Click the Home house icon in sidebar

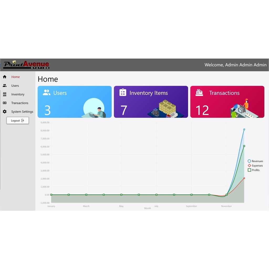(4, 77)
